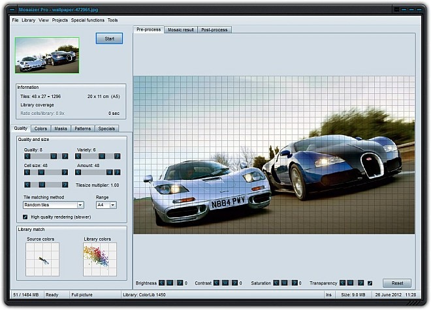Click the Reset button
431x310 pixels.
pyautogui.click(x=397, y=283)
